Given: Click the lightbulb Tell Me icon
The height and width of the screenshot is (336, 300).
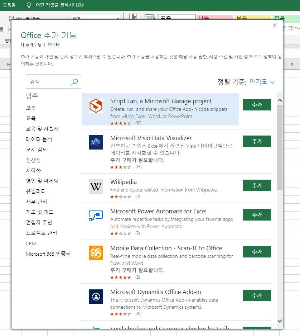Looking at the screenshot, I should [29, 5].
